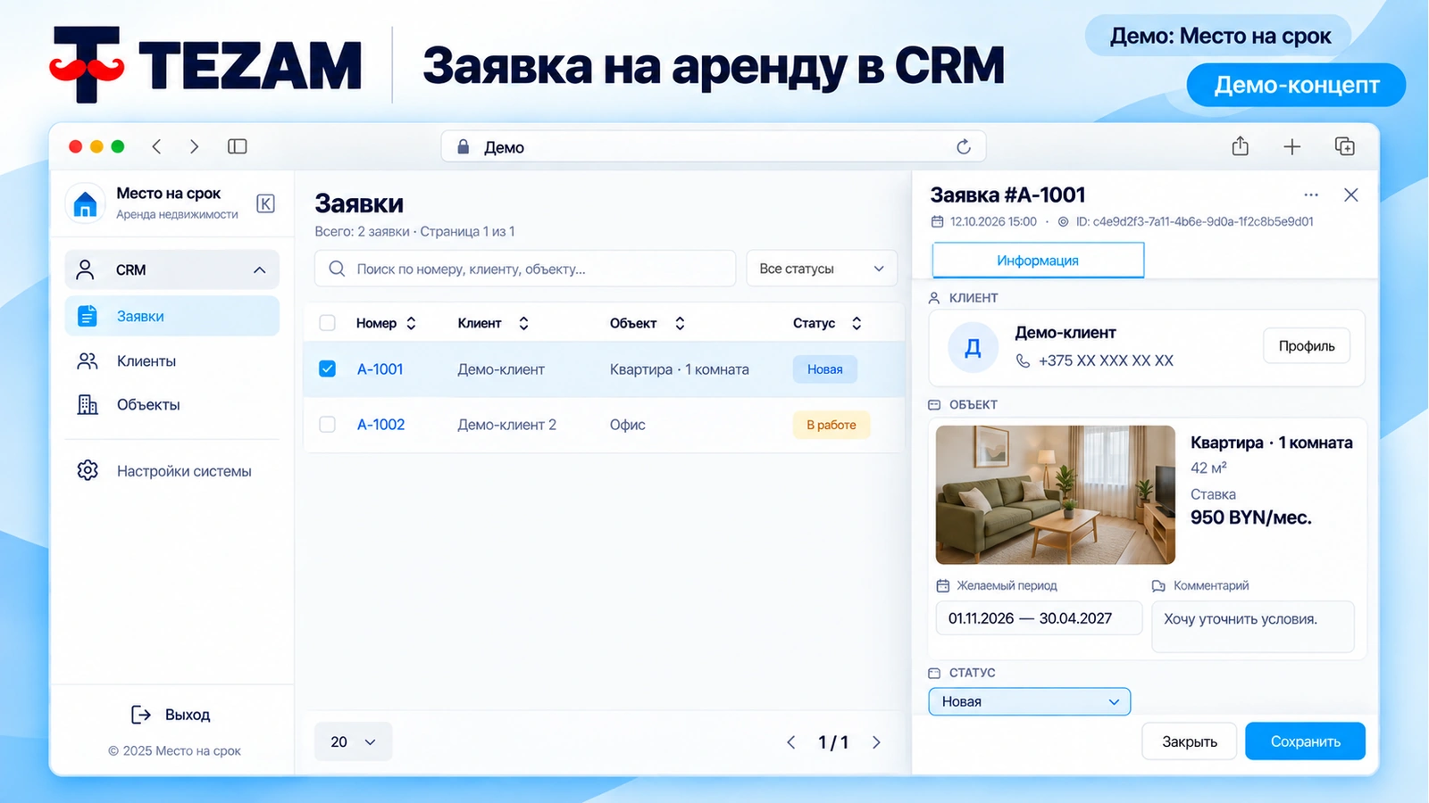Open the 20 page size dropdown
Image resolution: width=1429 pixels, height=803 pixels.
tap(353, 741)
